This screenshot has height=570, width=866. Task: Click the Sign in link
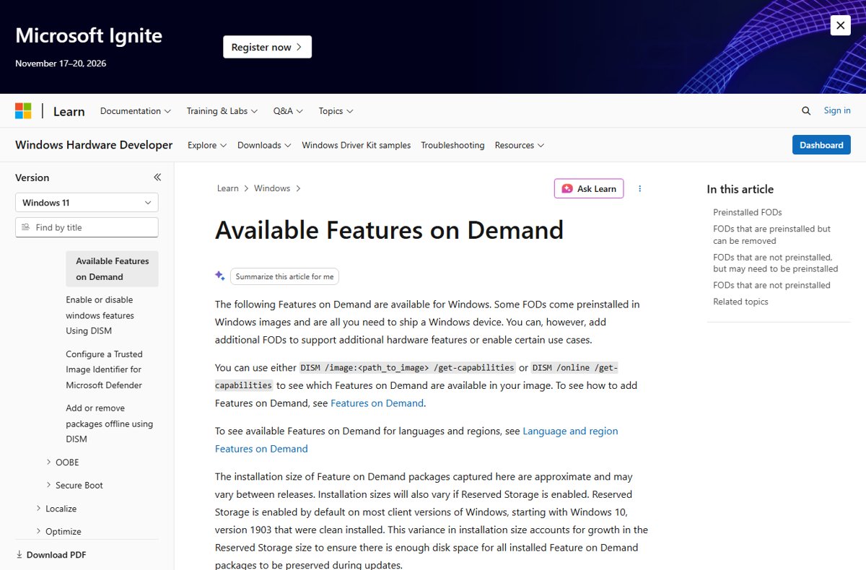pyautogui.click(x=837, y=110)
